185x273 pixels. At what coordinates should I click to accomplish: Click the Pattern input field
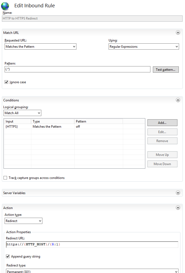coord(77,69)
